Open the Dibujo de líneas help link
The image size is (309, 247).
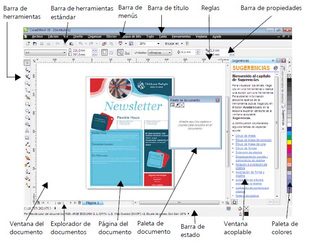coord(245,136)
